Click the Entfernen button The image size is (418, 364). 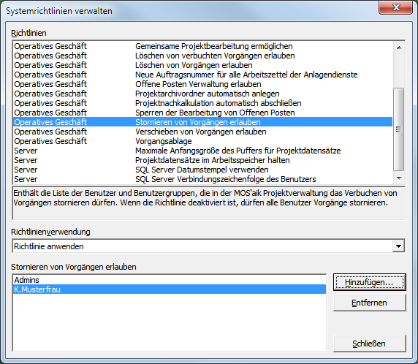(370, 303)
